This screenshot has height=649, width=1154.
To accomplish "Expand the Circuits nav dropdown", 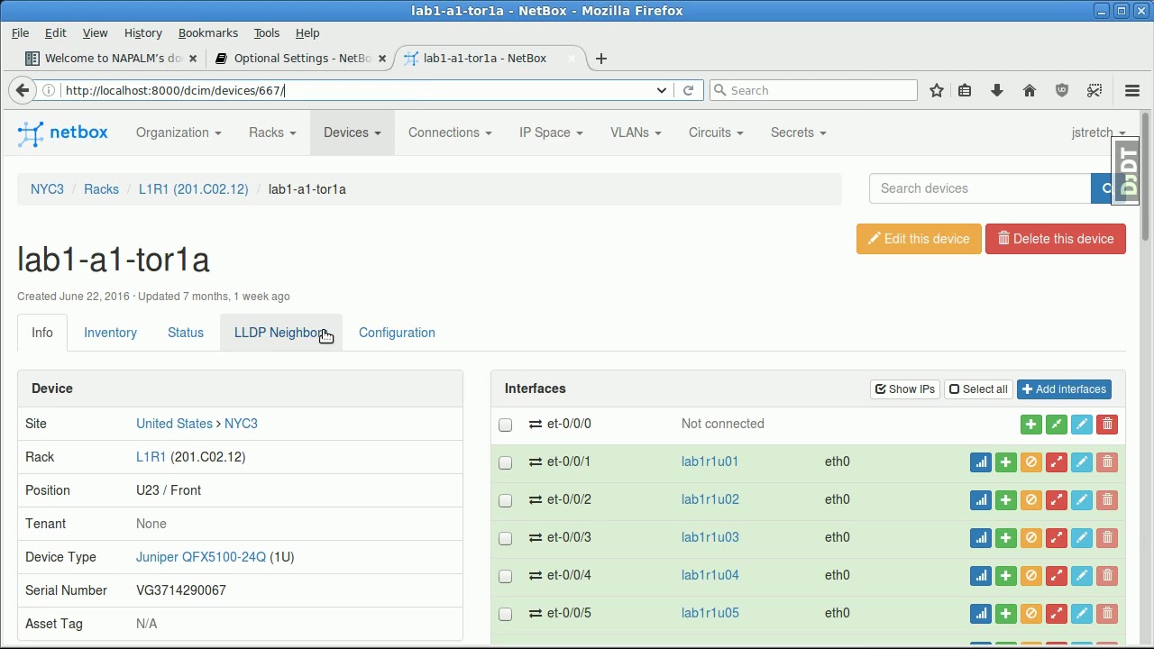I will pos(716,133).
